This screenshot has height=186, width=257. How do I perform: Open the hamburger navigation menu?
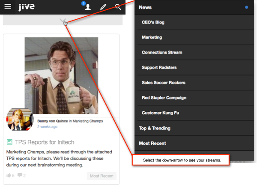point(8,7)
